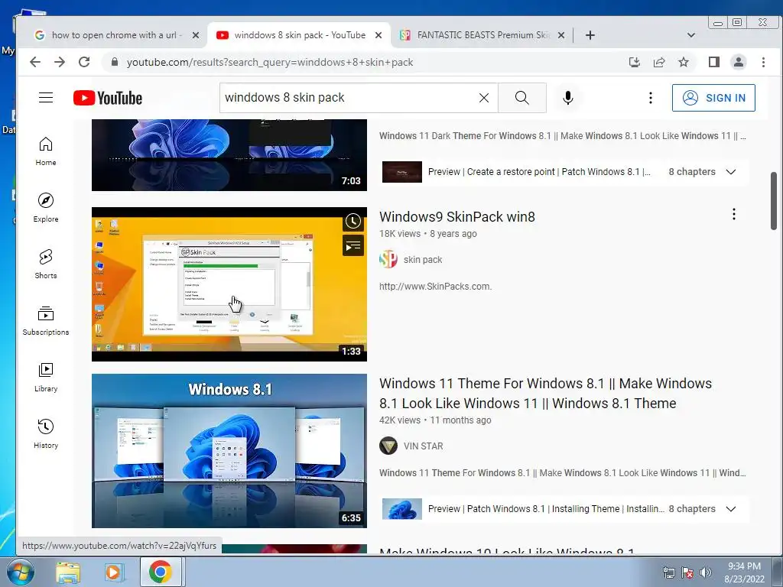Add Windows9 SkinPack video to Watch later
783x587 pixels.
pos(353,221)
